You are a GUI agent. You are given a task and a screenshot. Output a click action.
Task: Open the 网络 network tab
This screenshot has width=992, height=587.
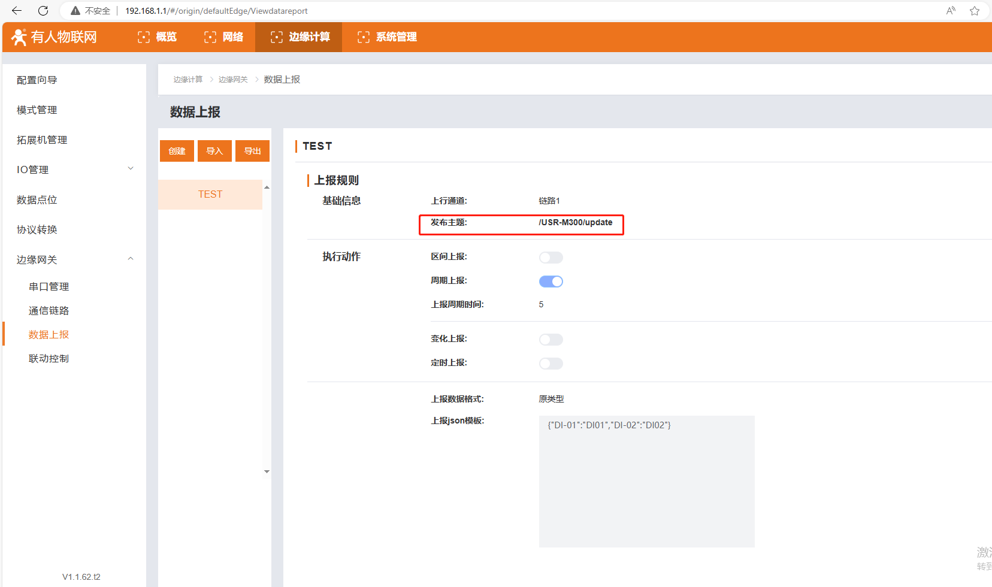[223, 37]
